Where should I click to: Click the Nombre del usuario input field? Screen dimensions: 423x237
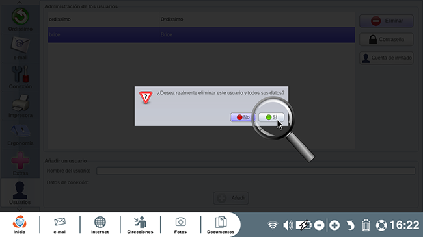pyautogui.click(x=256, y=171)
